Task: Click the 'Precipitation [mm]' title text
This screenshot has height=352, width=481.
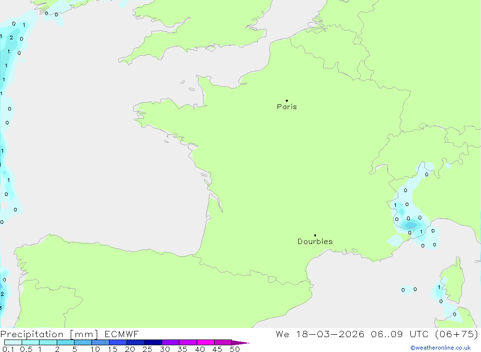Action: (x=49, y=334)
